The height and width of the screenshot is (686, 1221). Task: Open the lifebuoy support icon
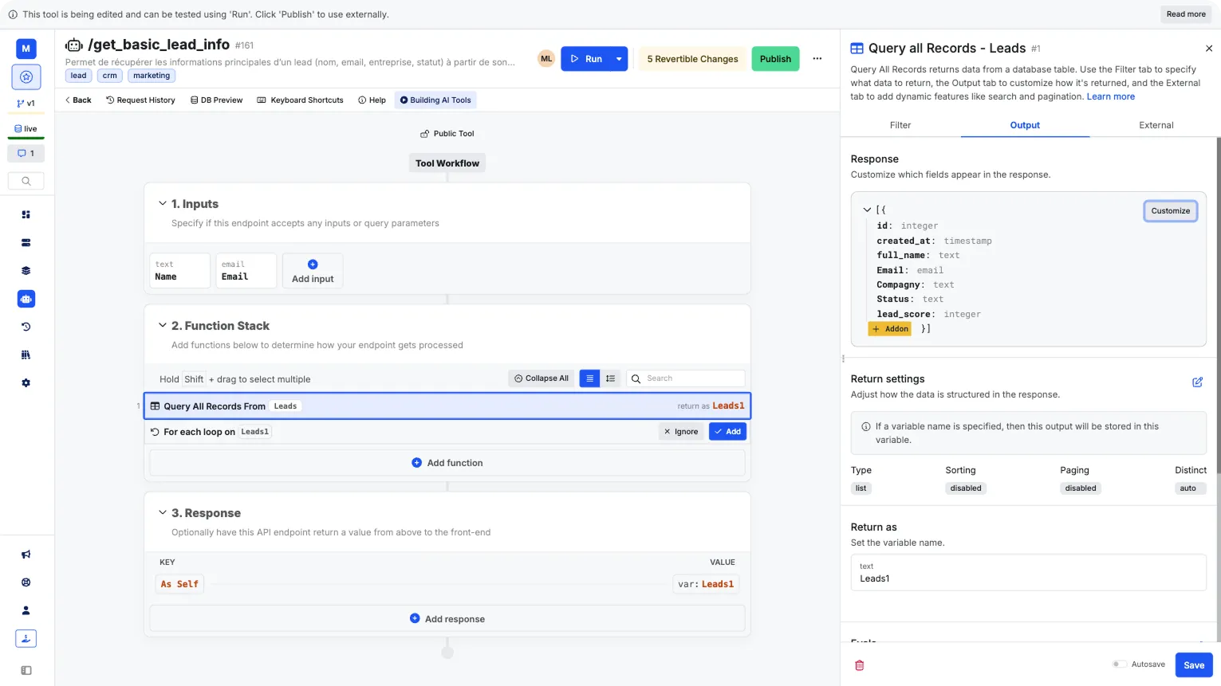pyautogui.click(x=26, y=582)
